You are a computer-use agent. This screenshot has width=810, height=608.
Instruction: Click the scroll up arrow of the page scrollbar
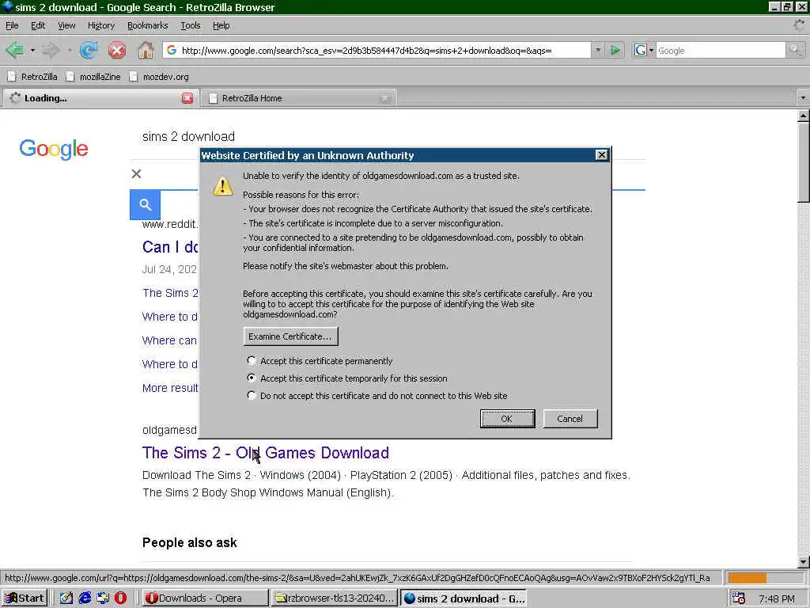click(803, 116)
